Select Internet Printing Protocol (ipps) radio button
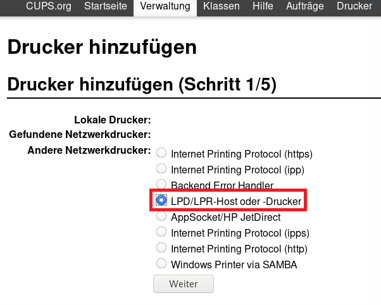This screenshot has height=305, width=381. pyautogui.click(x=161, y=232)
